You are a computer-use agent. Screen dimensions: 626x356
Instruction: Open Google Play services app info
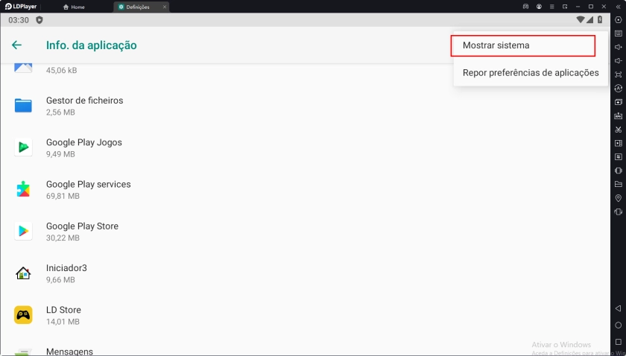(x=305, y=190)
